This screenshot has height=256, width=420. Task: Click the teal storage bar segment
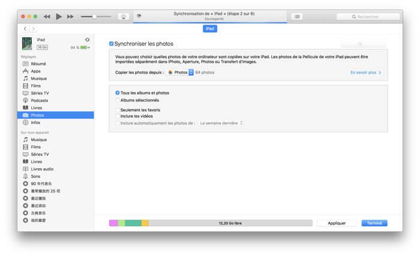click(x=133, y=223)
